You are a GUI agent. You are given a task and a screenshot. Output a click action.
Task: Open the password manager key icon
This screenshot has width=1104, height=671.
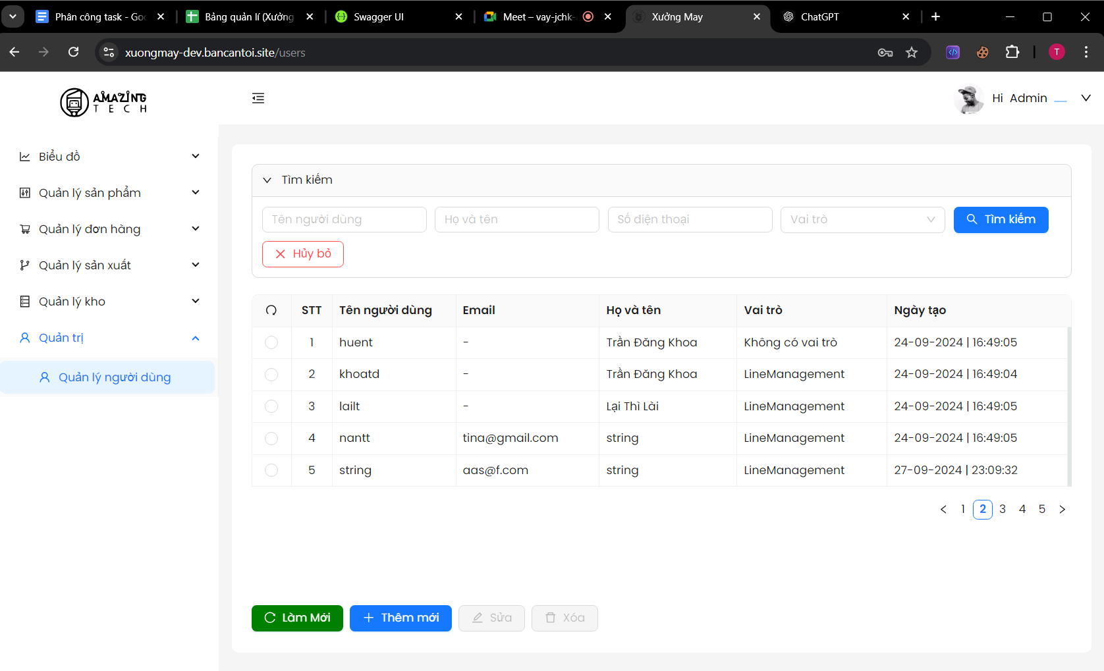pos(885,53)
